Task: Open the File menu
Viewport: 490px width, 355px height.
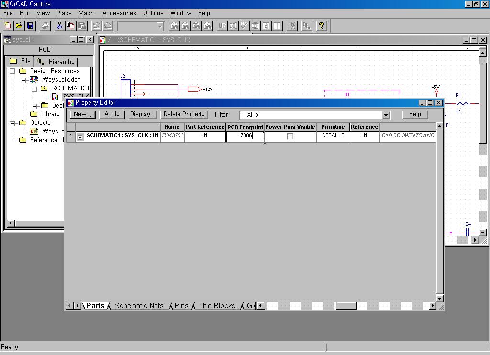Action: click(x=8, y=13)
